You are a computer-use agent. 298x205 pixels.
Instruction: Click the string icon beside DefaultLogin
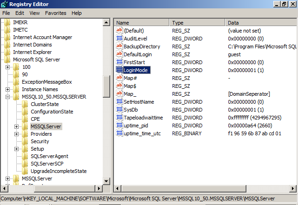click(x=119, y=54)
